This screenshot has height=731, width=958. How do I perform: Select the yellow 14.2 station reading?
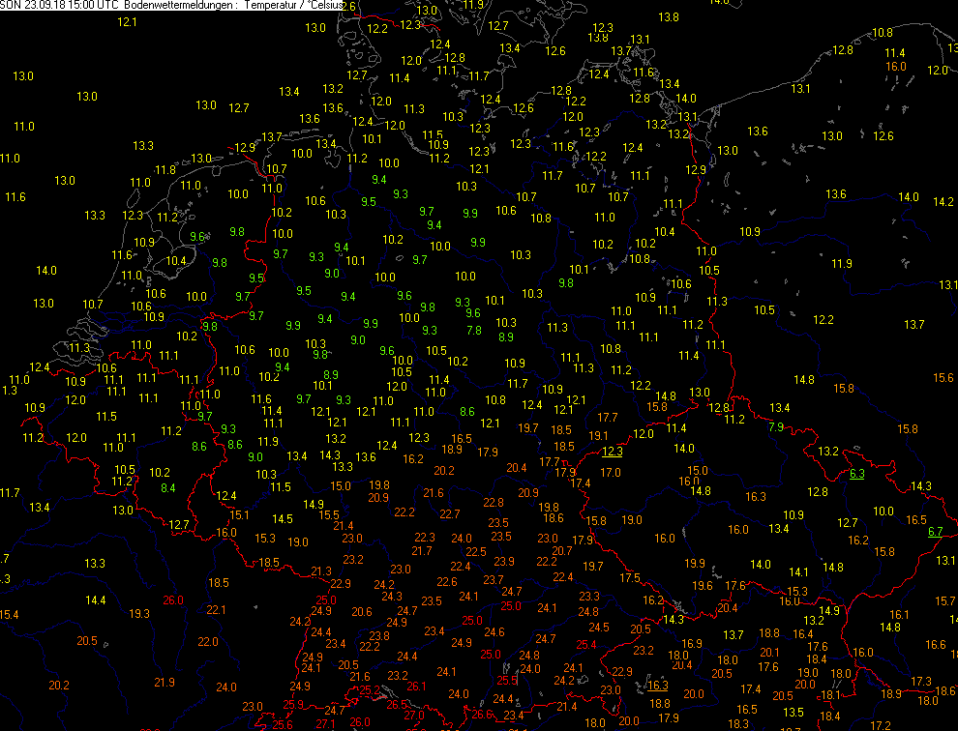tap(943, 202)
